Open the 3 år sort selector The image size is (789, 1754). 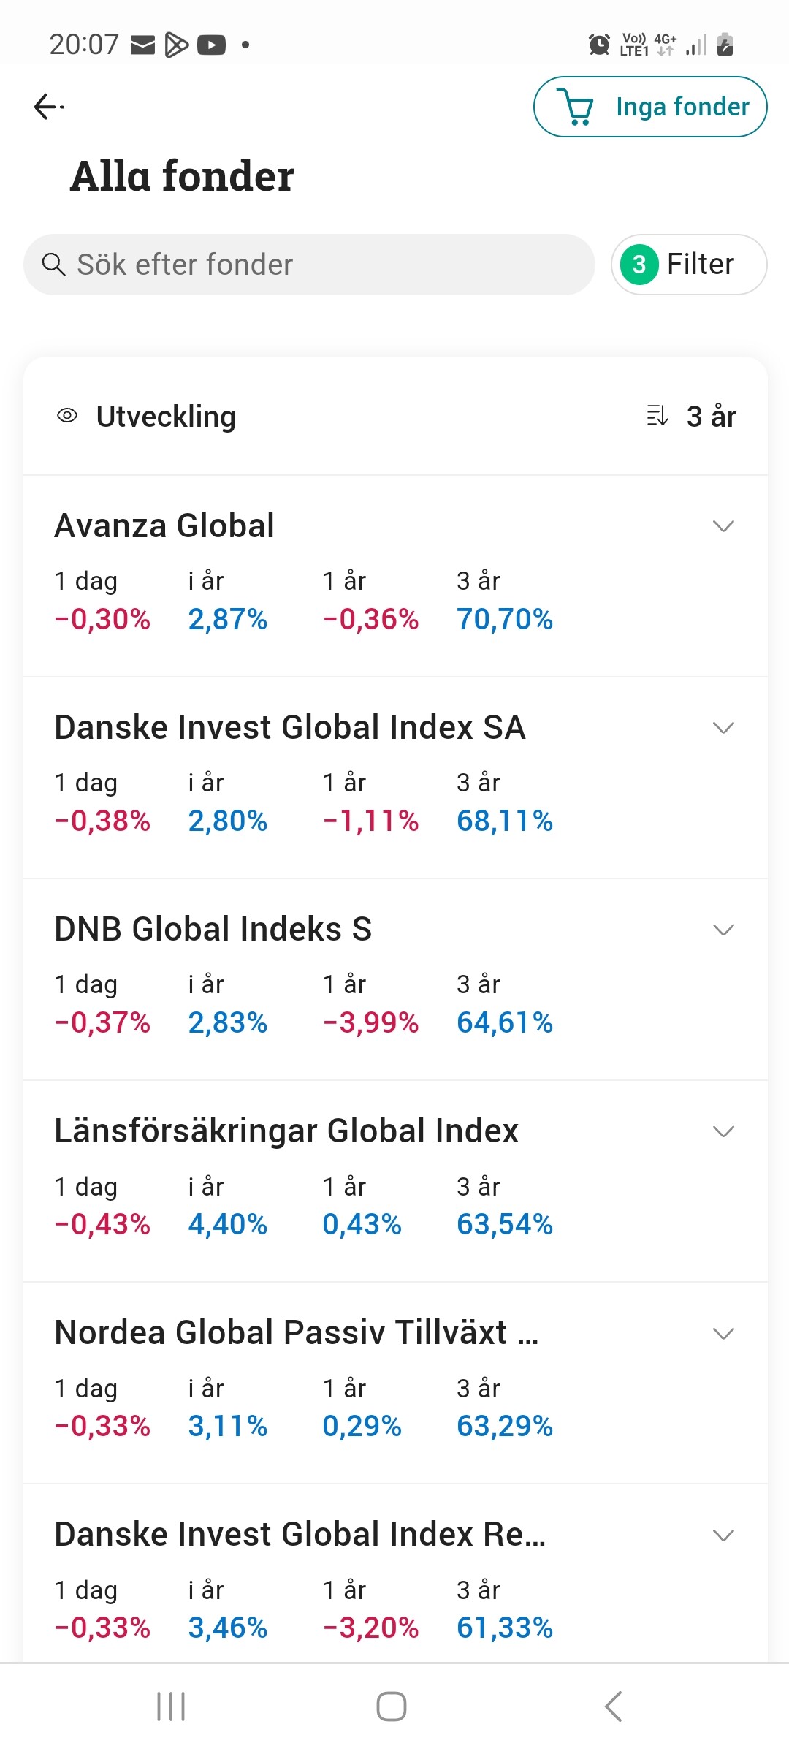[x=711, y=417]
